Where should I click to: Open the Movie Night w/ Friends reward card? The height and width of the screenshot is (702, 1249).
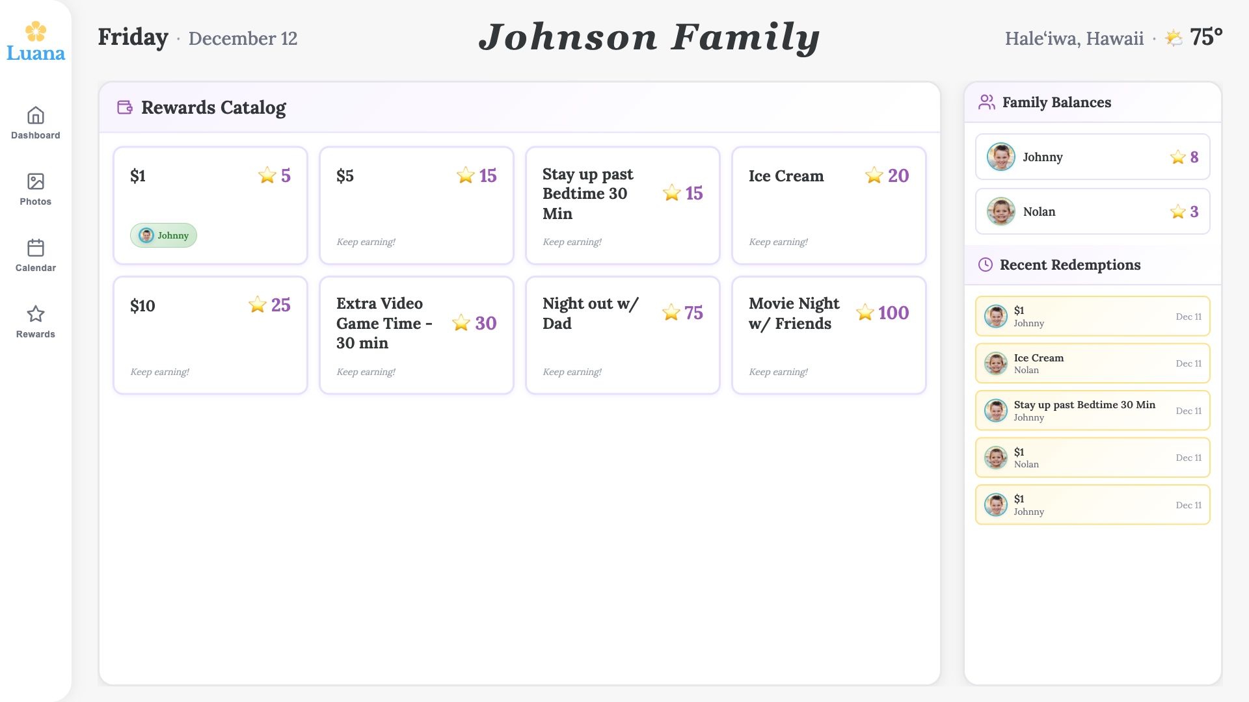pos(828,335)
